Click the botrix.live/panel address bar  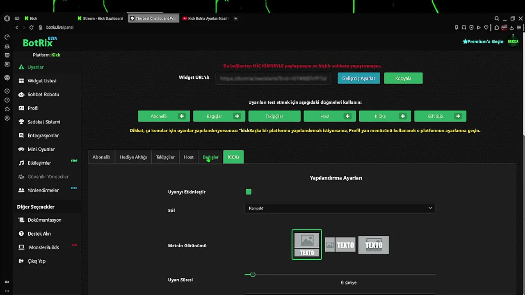click(59, 27)
